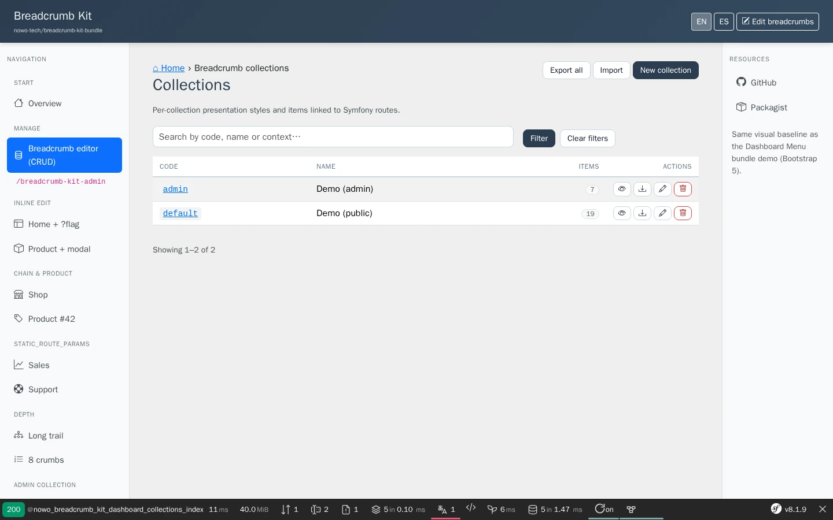
Task: Open 11 ms time panel in toolbar
Action: pos(219,510)
